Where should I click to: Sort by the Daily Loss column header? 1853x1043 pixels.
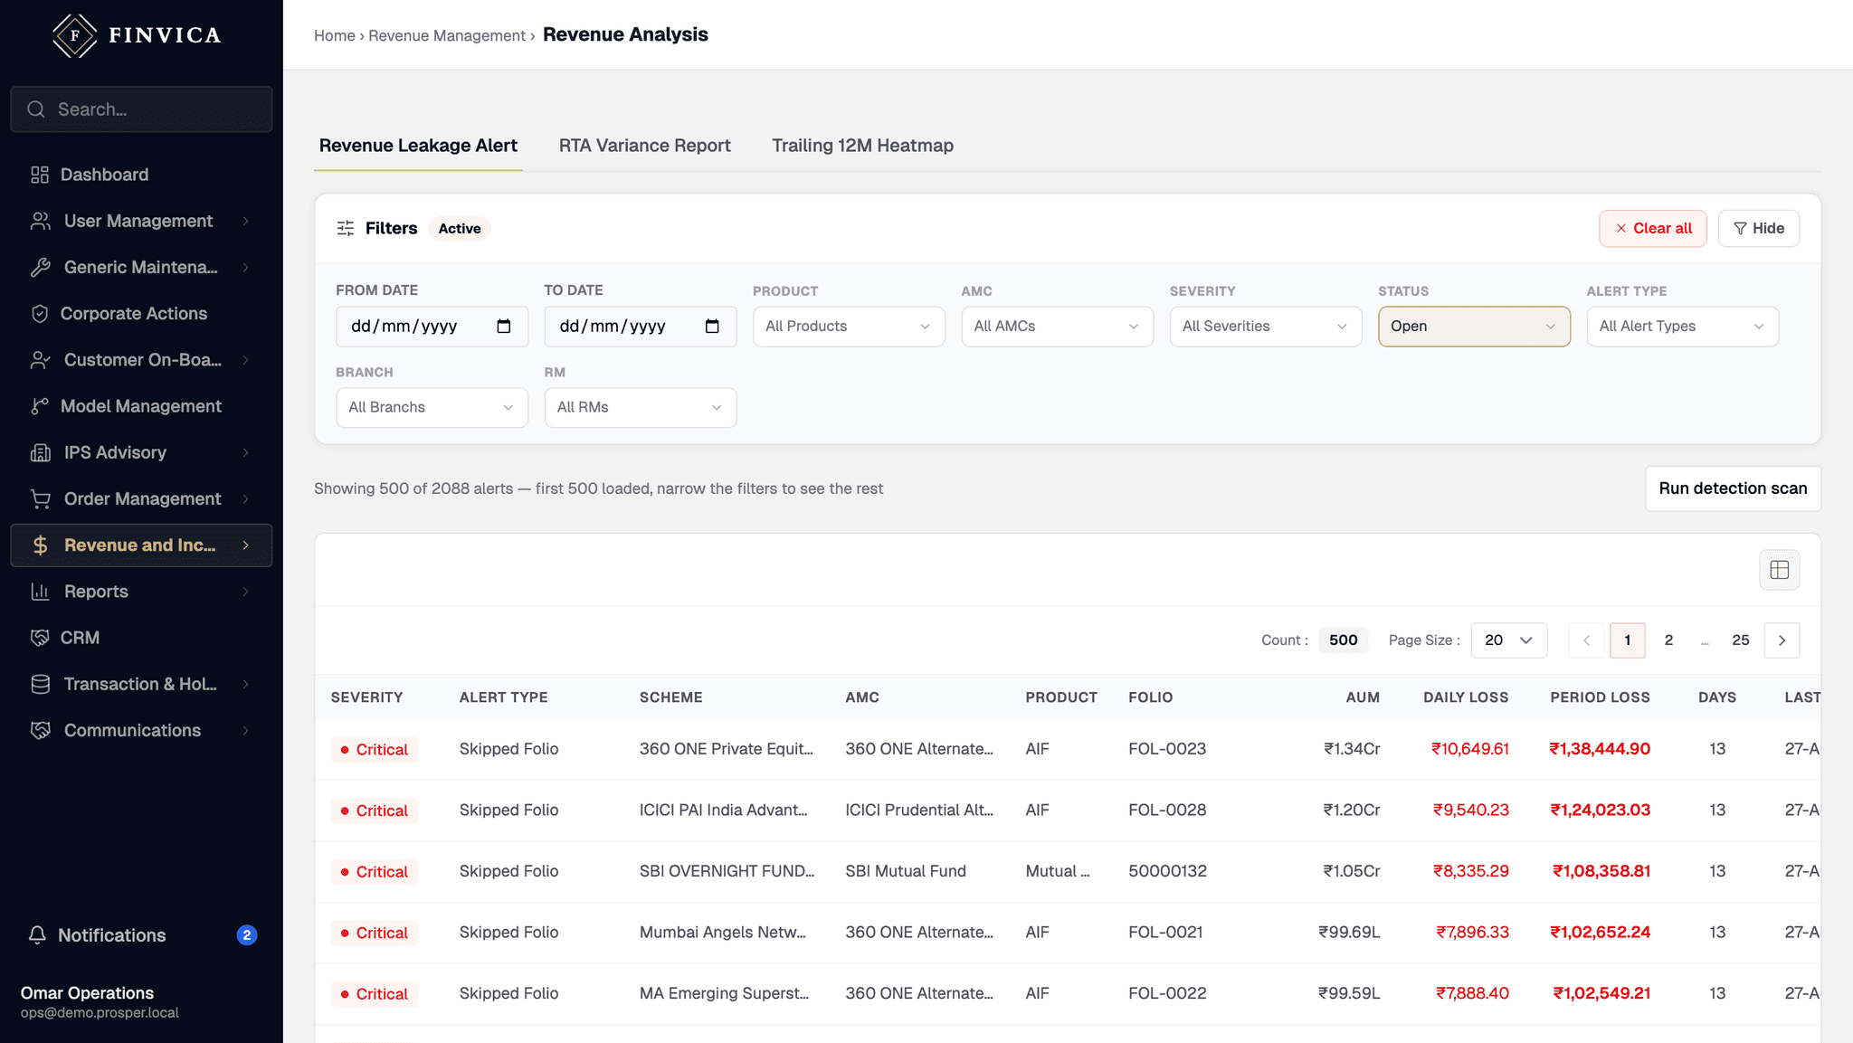1466,697
